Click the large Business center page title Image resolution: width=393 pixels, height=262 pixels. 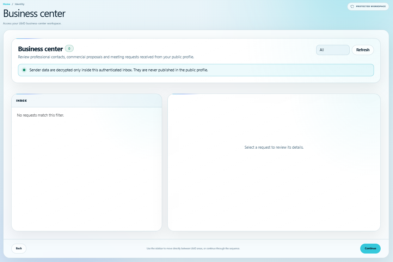pyautogui.click(x=34, y=13)
